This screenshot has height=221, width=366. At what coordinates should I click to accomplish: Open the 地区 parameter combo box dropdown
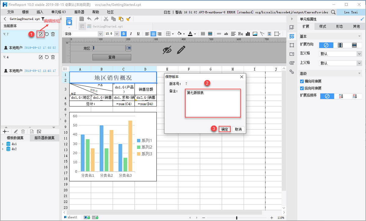pyautogui.click(x=129, y=48)
